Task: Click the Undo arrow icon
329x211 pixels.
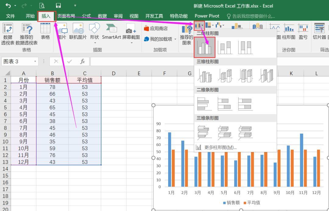Action: [8, 6]
